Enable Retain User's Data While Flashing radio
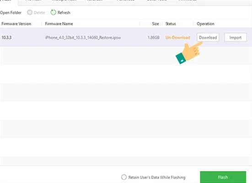 pos(124,177)
